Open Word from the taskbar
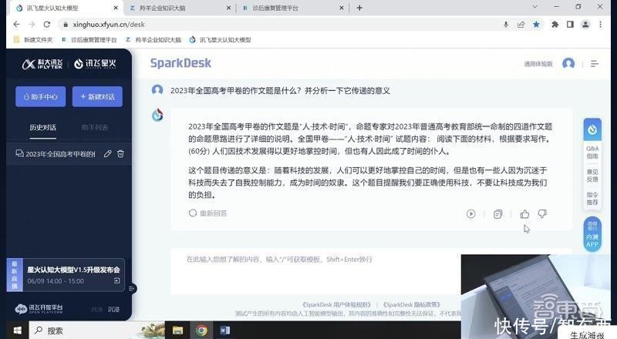Viewport: 617px width, 339px height. pos(224,331)
